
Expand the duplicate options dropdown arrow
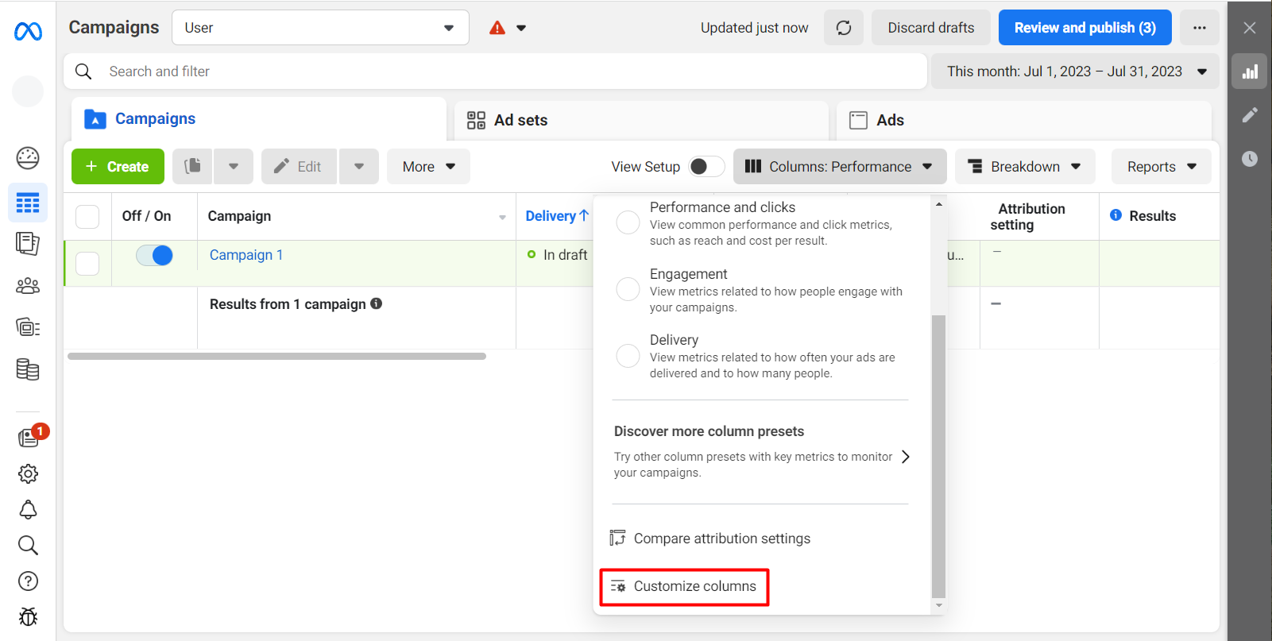[233, 166]
